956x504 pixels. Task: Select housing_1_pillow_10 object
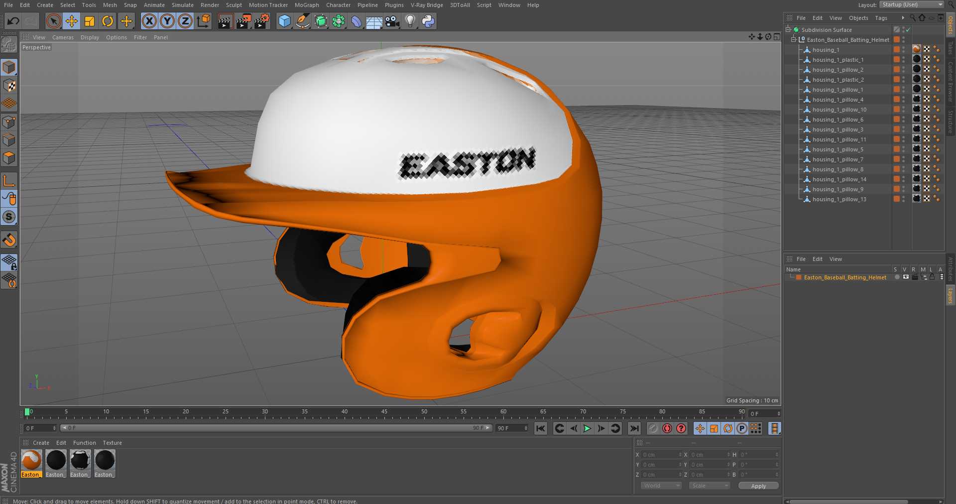pos(839,110)
